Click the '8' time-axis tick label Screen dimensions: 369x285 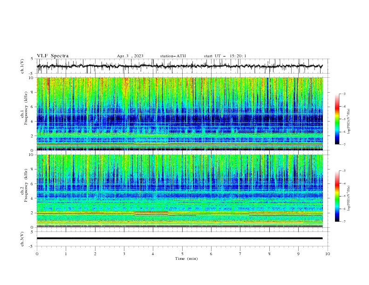269,254
